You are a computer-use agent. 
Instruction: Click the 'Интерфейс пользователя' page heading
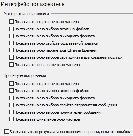coord(33,4)
